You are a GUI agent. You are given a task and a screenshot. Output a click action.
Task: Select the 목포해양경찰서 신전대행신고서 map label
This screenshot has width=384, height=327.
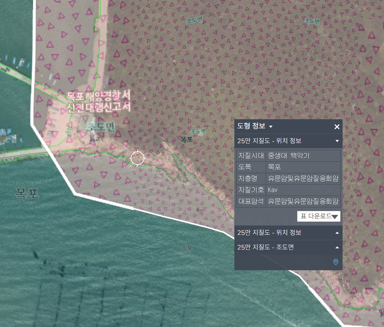(x=99, y=101)
